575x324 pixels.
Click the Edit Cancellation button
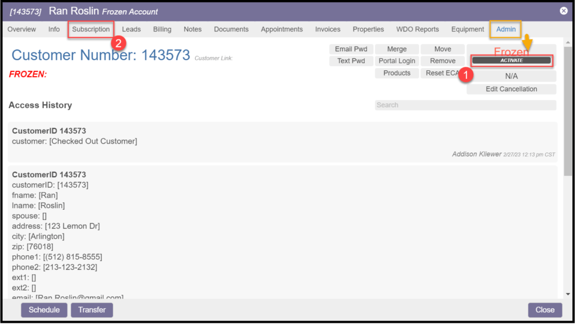click(511, 89)
